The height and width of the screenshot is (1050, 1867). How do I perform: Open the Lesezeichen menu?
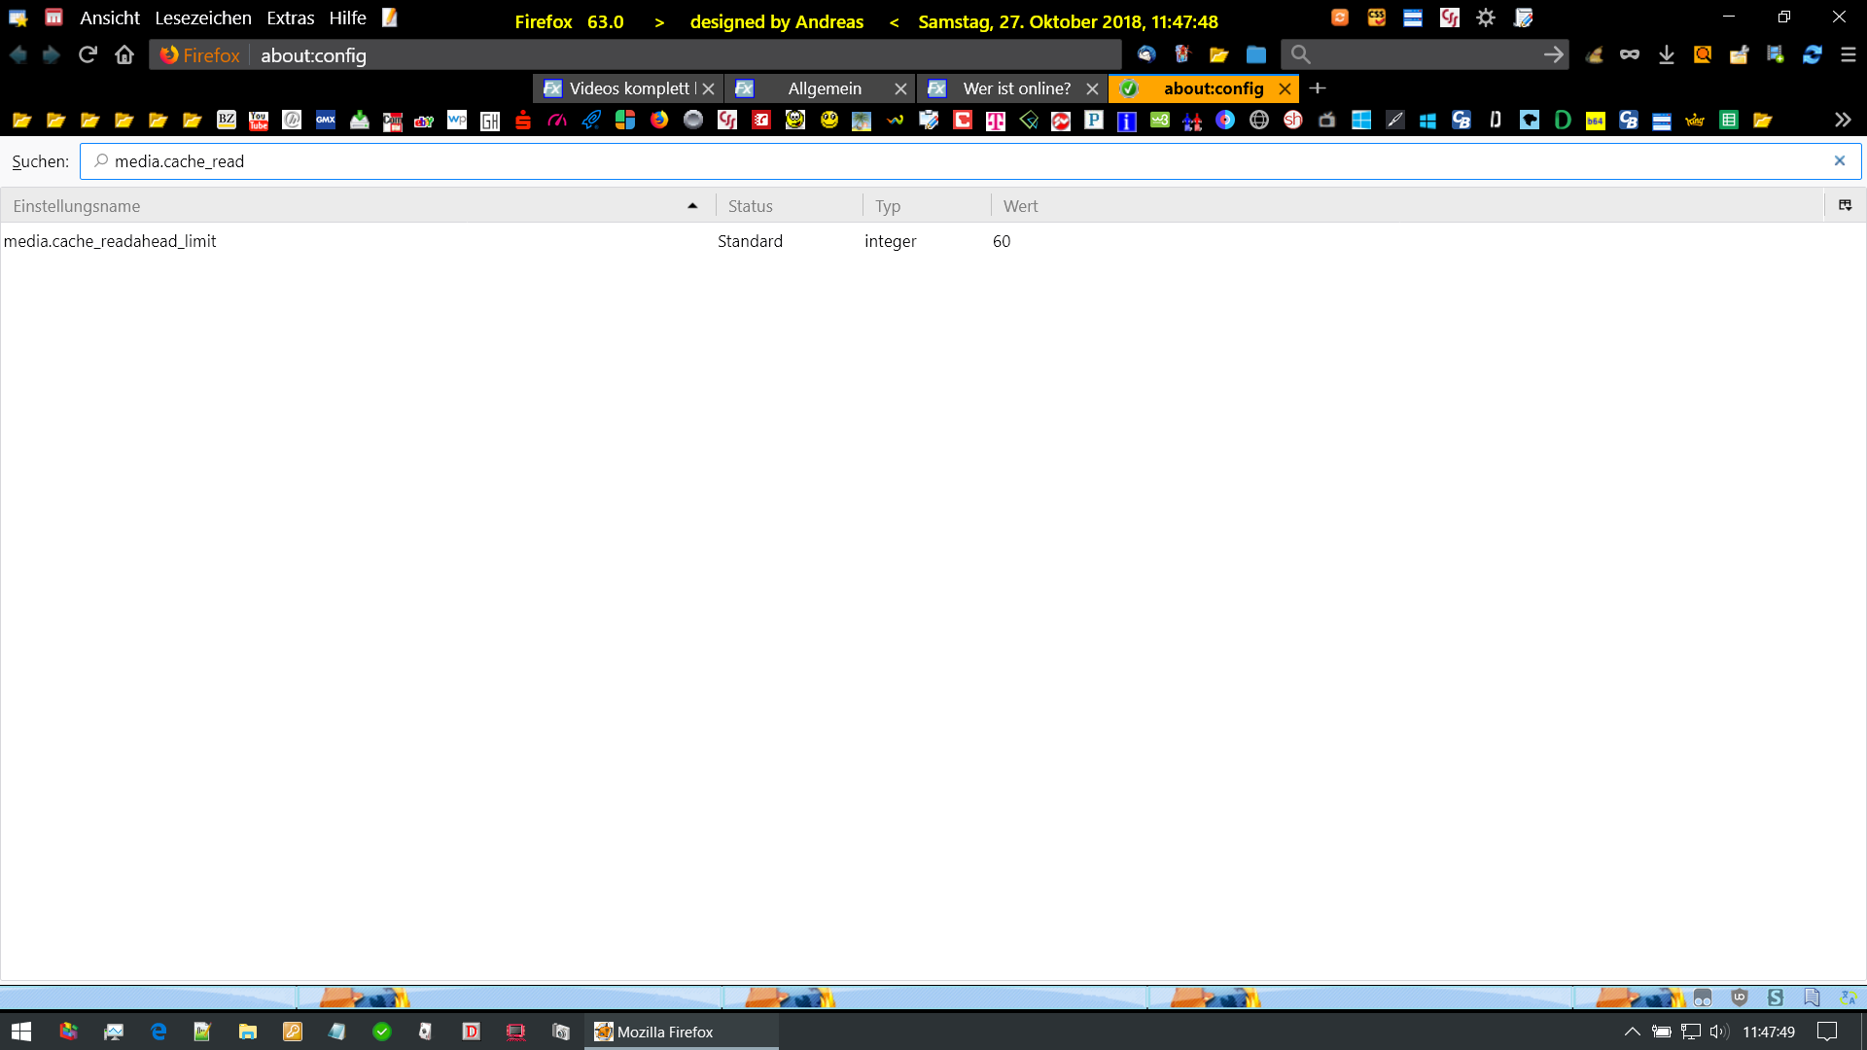tap(202, 17)
